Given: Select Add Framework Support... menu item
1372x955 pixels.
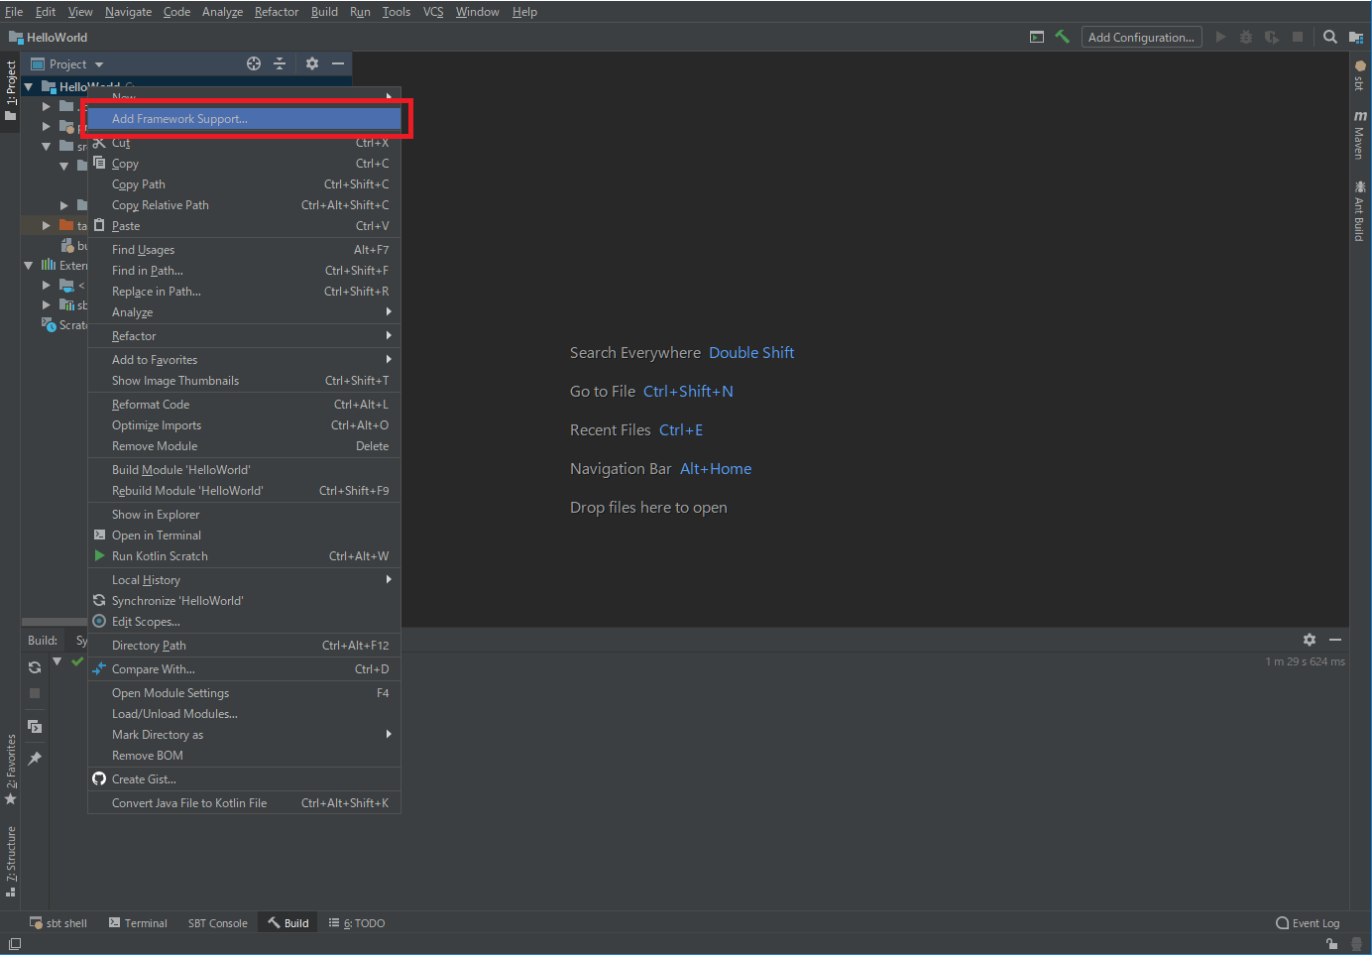Looking at the screenshot, I should click(244, 118).
